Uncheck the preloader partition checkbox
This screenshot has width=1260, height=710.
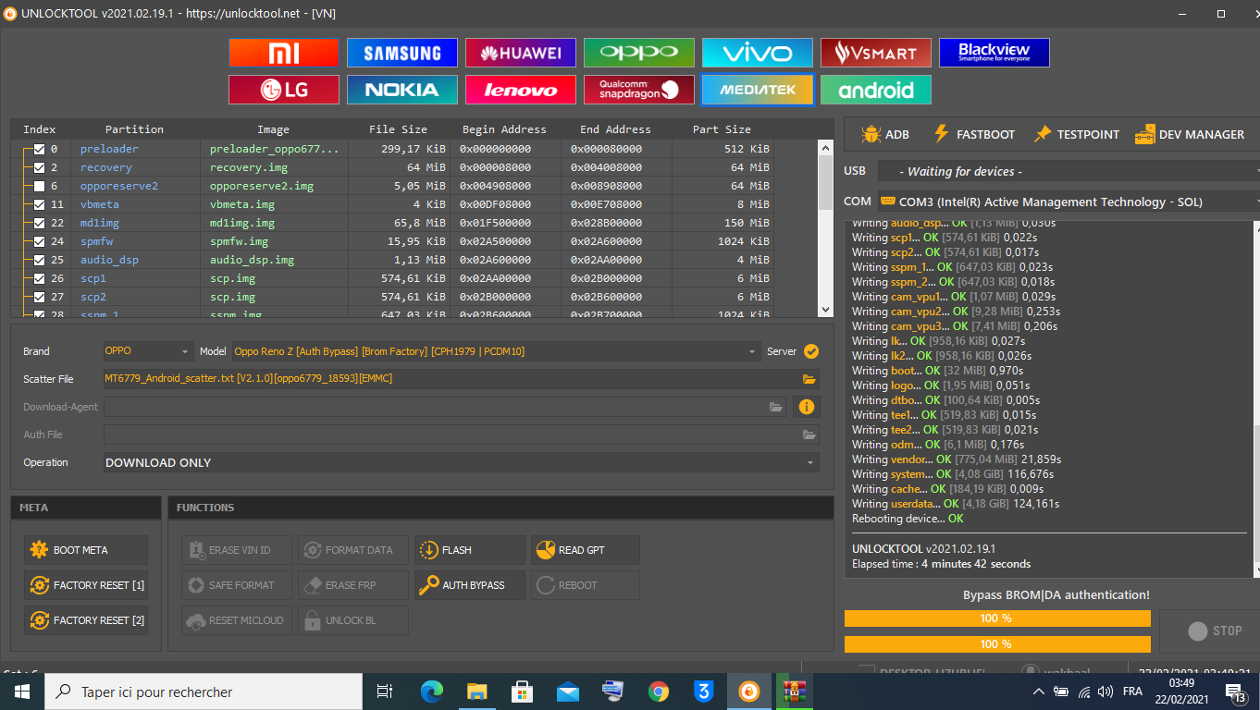[39, 149]
